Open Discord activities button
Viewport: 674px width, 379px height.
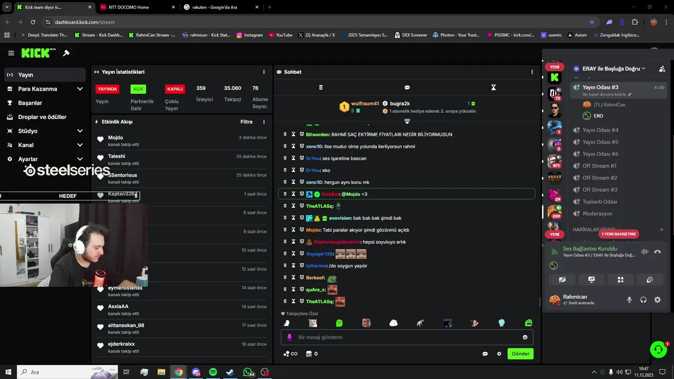pyautogui.click(x=620, y=280)
